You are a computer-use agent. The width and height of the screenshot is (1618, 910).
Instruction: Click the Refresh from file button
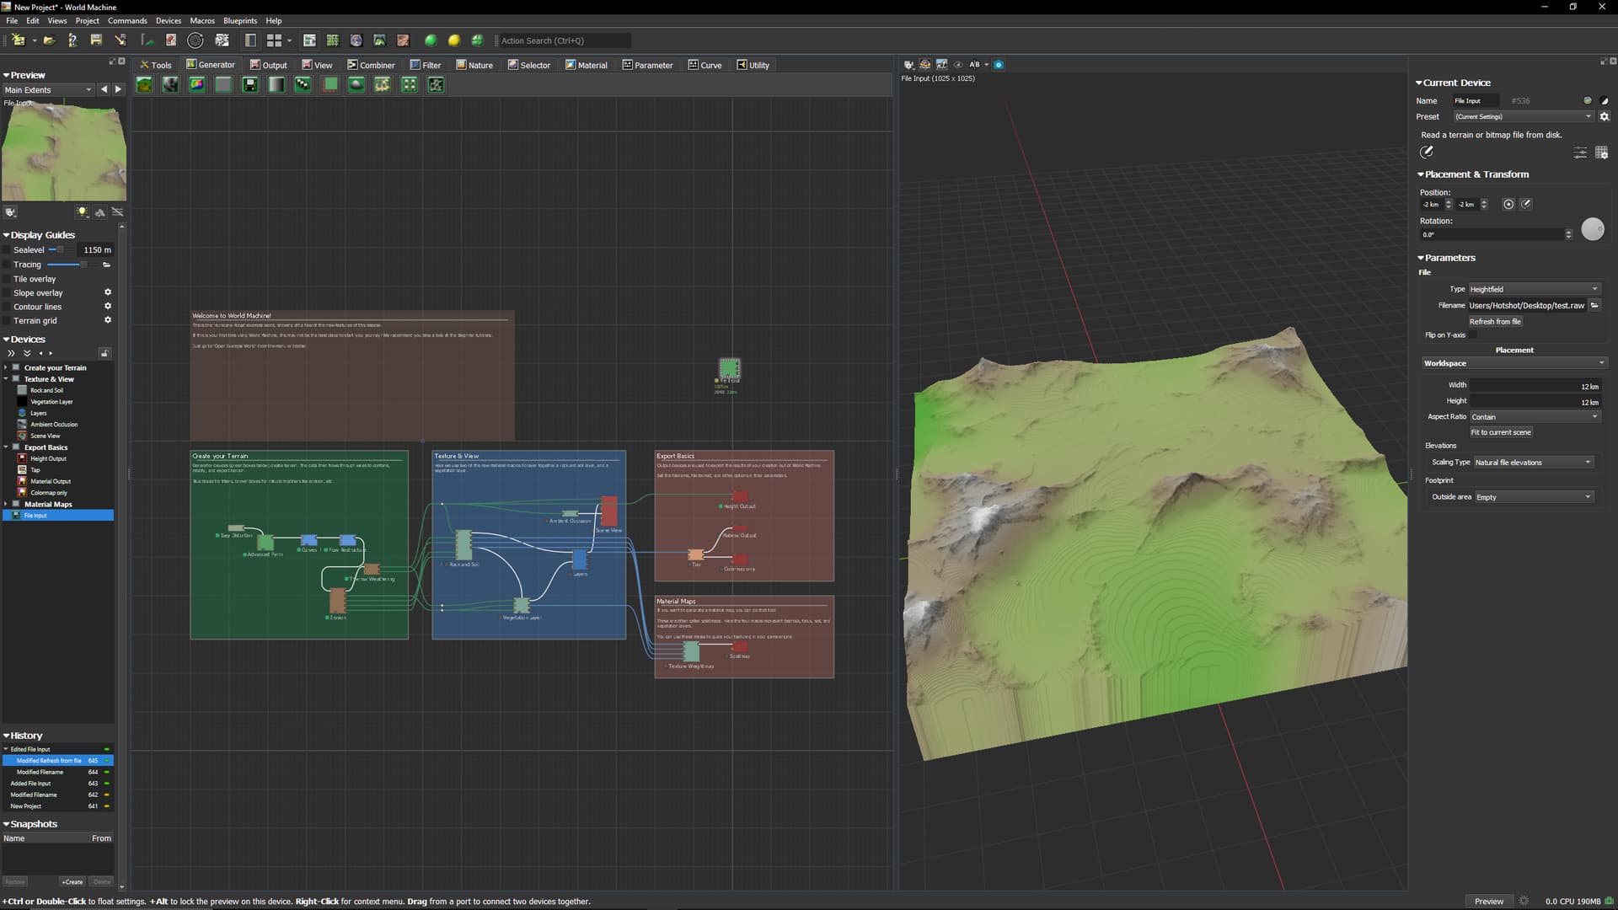click(1495, 322)
